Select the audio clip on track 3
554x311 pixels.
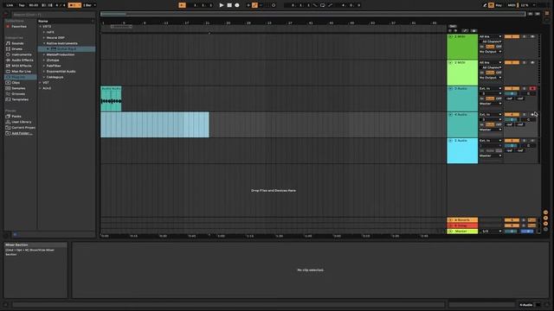click(x=111, y=98)
